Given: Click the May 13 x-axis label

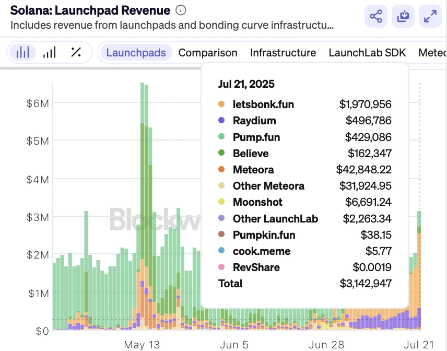Looking at the screenshot, I should click(x=141, y=345).
